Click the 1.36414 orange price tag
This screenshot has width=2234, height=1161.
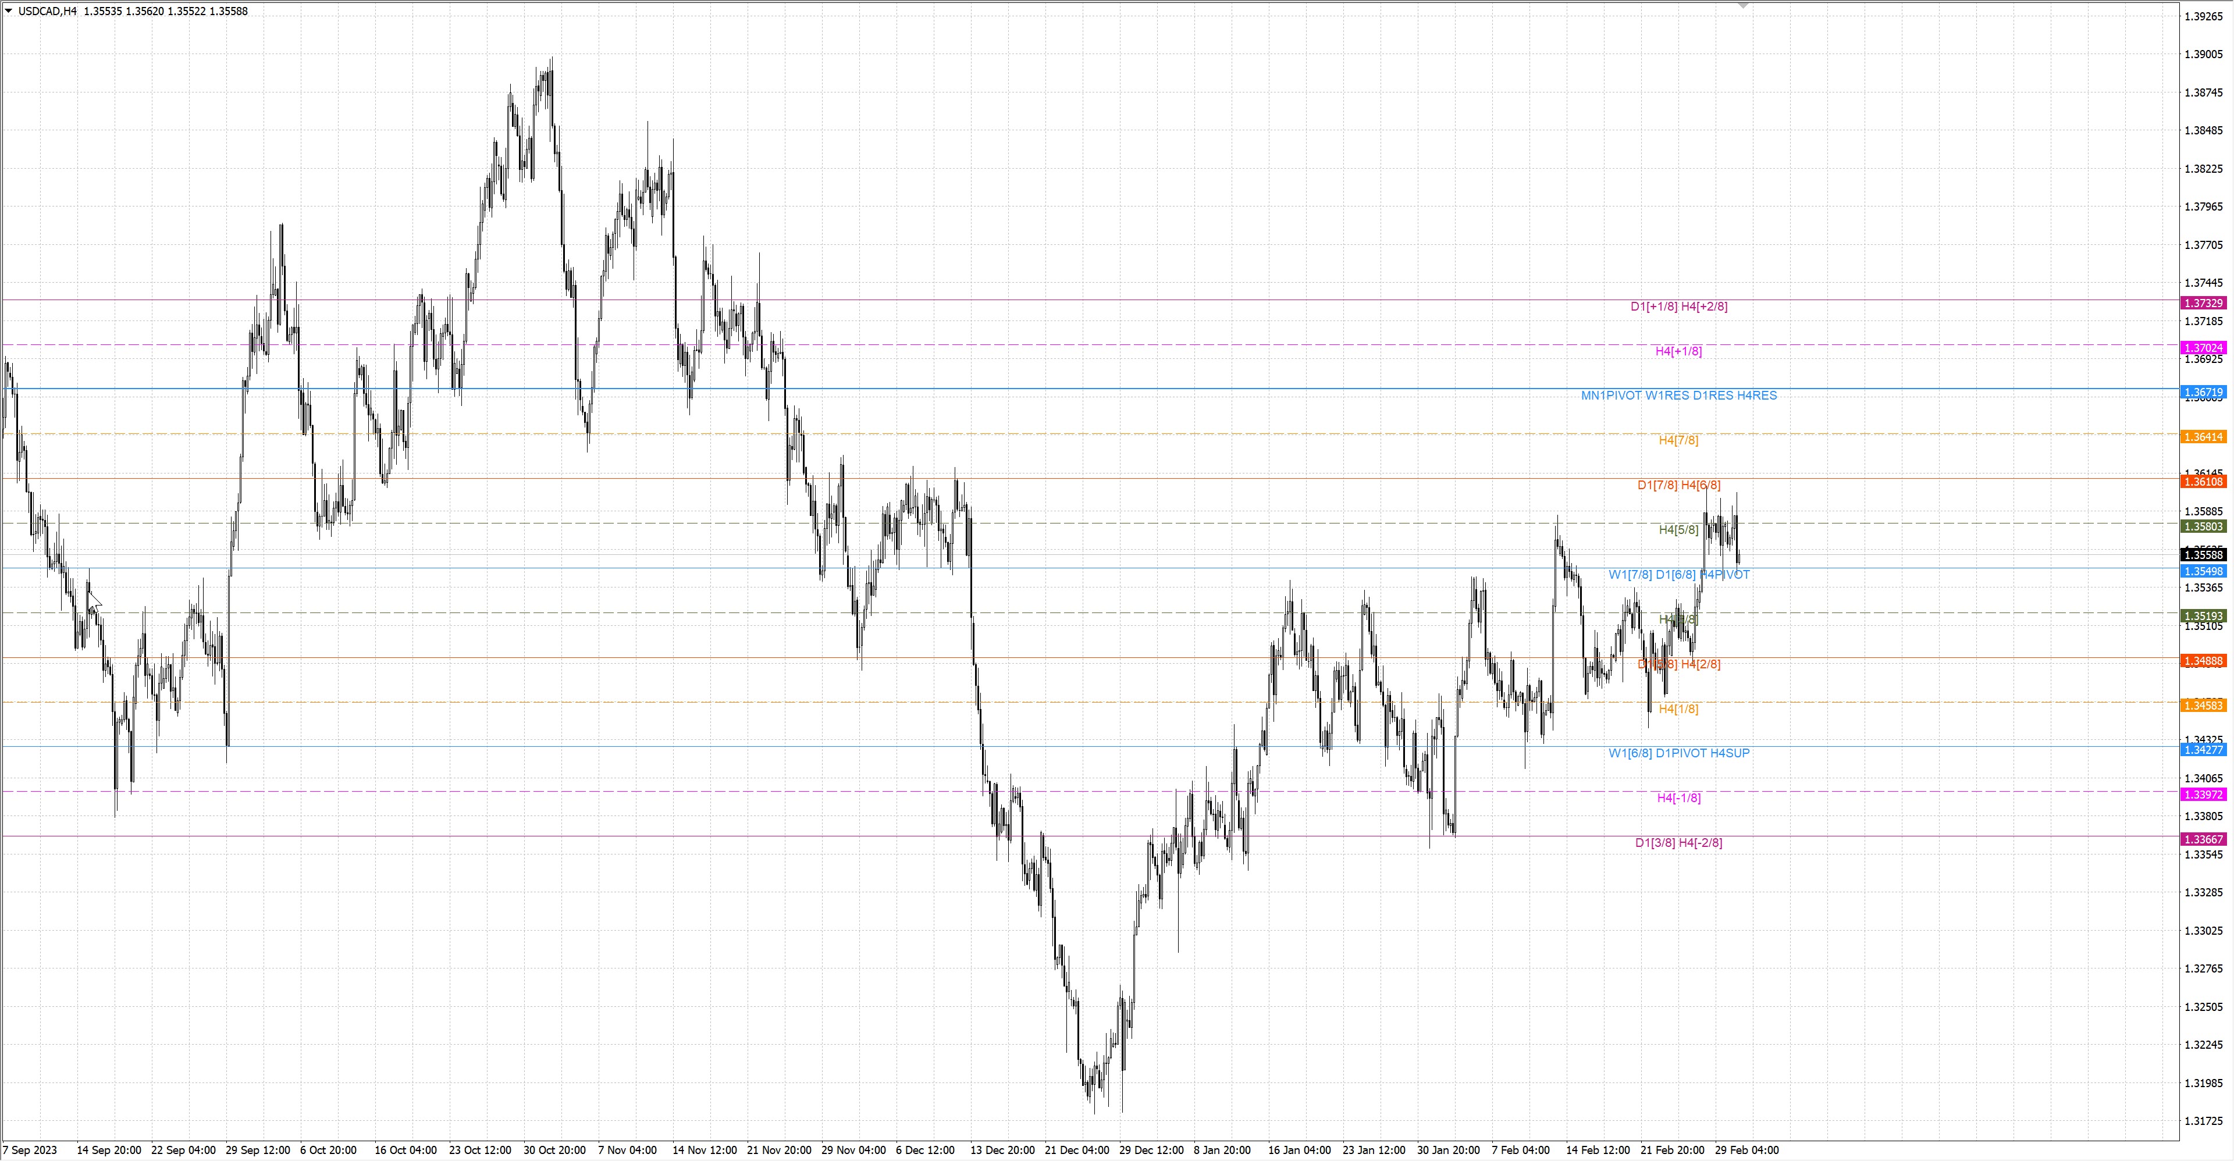(2203, 437)
